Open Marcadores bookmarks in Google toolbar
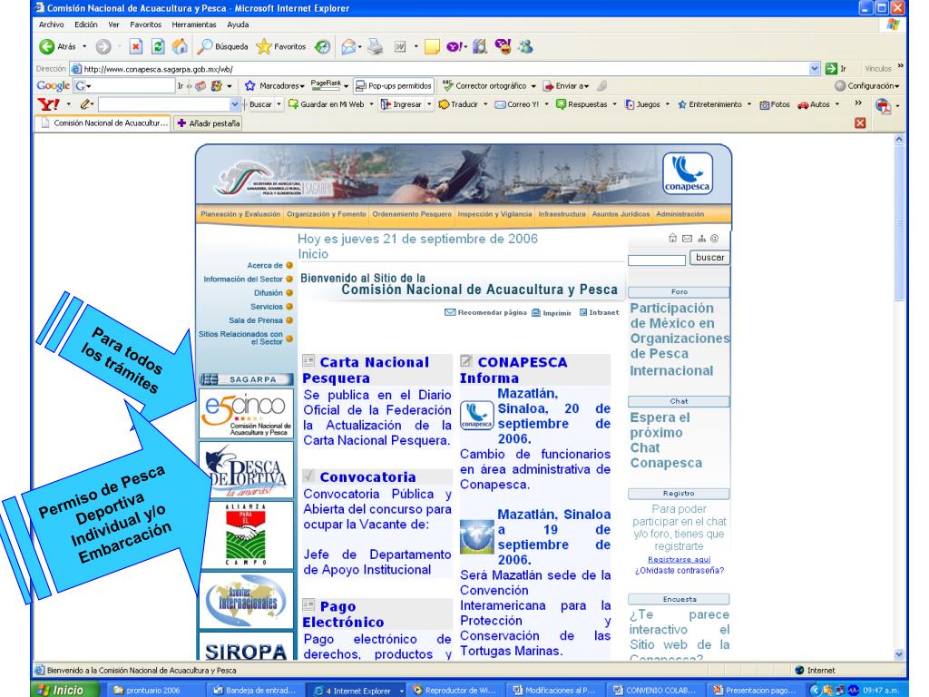This screenshot has width=929, height=697. coord(274,86)
